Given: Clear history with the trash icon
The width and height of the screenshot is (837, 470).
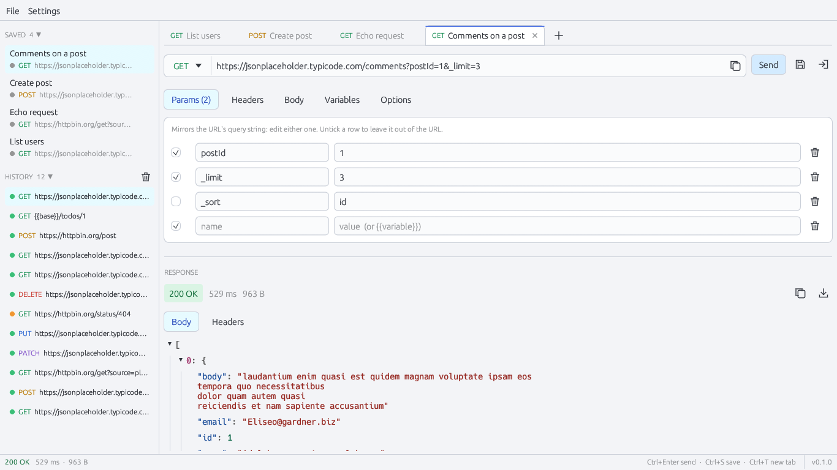Looking at the screenshot, I should (146, 177).
